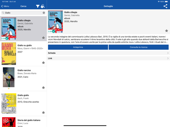The width and height of the screenshot is (170, 127).
Task: Favorite Giallo ciliegia in results list
Action: pyautogui.click(x=43, y=38)
